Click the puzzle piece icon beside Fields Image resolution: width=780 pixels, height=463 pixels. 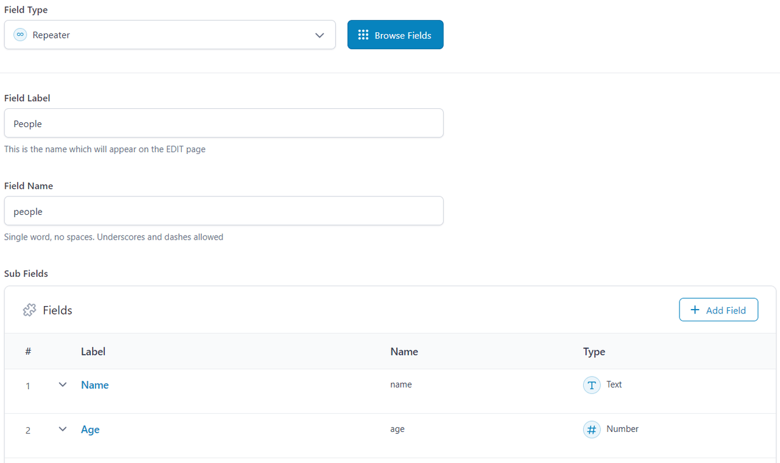[29, 310]
